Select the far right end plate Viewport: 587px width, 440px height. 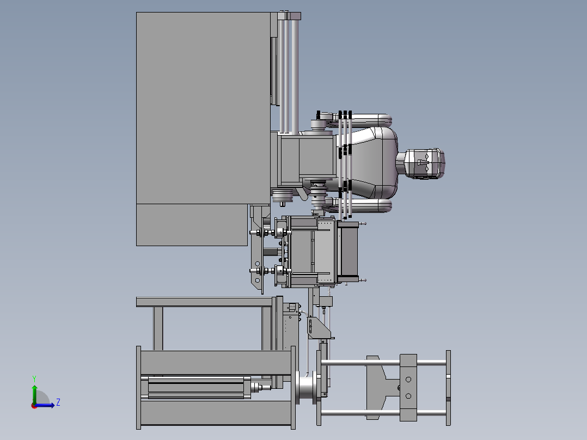click(448, 388)
